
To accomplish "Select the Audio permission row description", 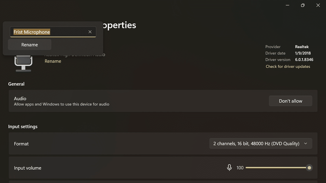I will tap(62, 104).
